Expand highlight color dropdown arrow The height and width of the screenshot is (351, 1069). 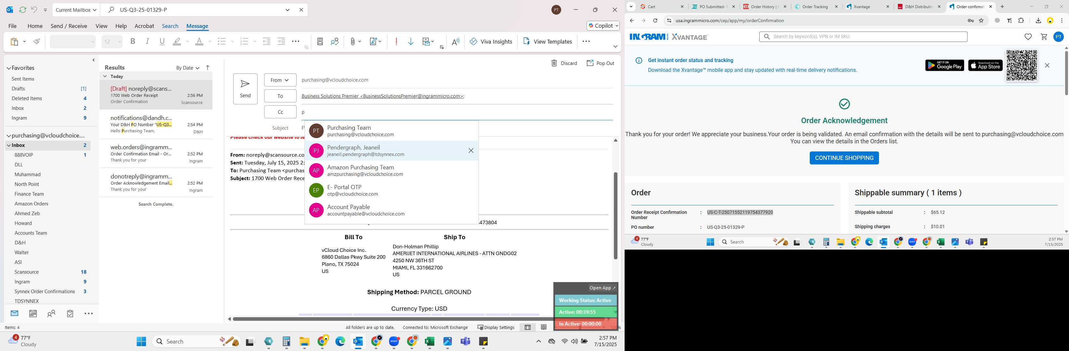tap(188, 42)
